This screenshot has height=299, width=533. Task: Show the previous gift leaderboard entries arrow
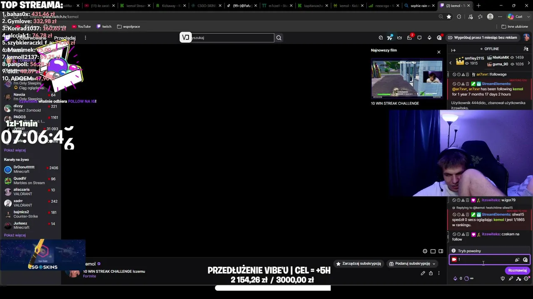point(450,63)
